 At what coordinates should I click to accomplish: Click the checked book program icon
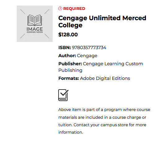(x=64, y=95)
